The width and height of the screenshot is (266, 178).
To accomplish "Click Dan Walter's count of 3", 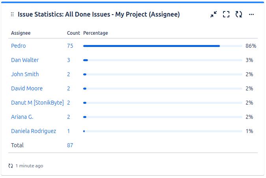I will tap(68, 60).
